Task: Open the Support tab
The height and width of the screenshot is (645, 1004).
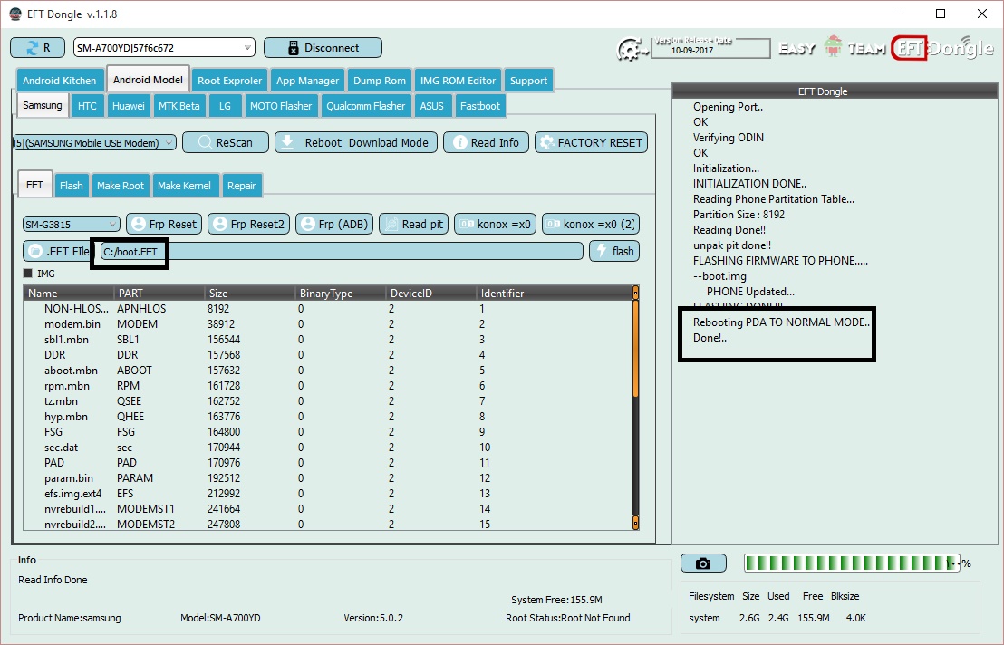Action: (x=528, y=81)
